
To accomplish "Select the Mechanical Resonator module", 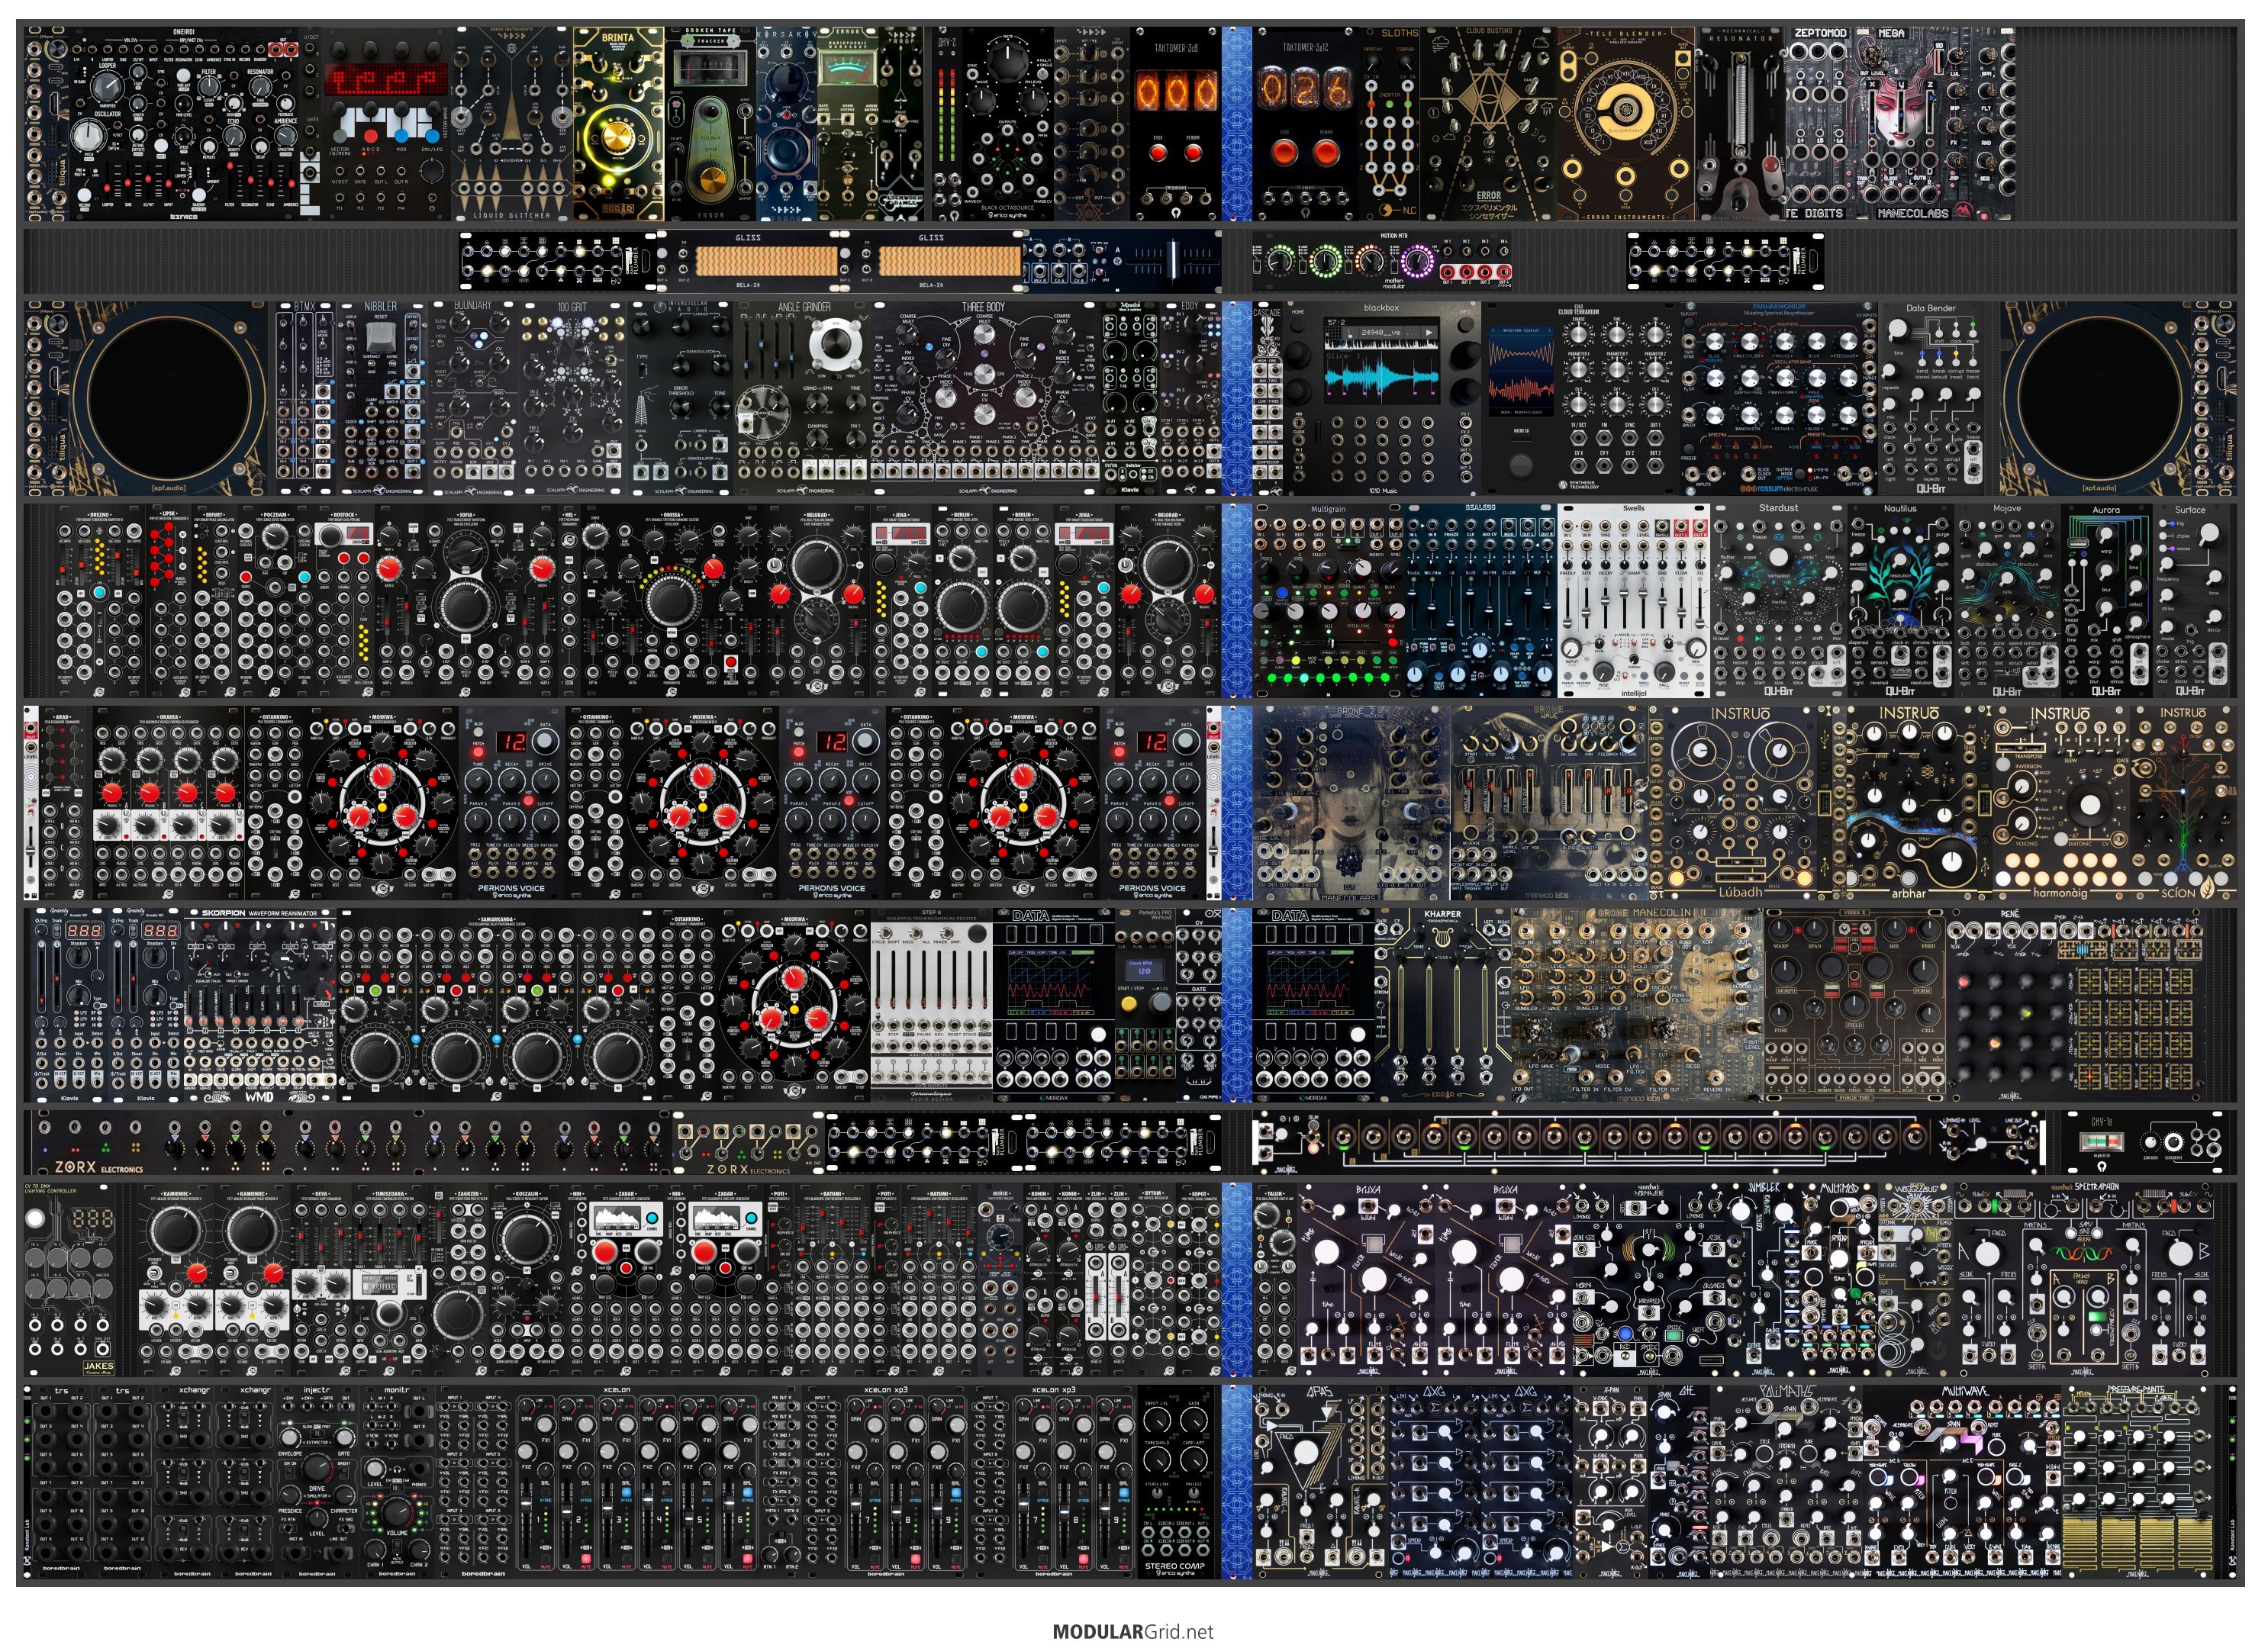I will tap(1740, 124).
